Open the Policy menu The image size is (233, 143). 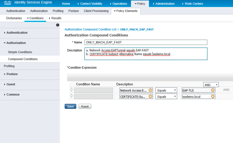point(140,4)
